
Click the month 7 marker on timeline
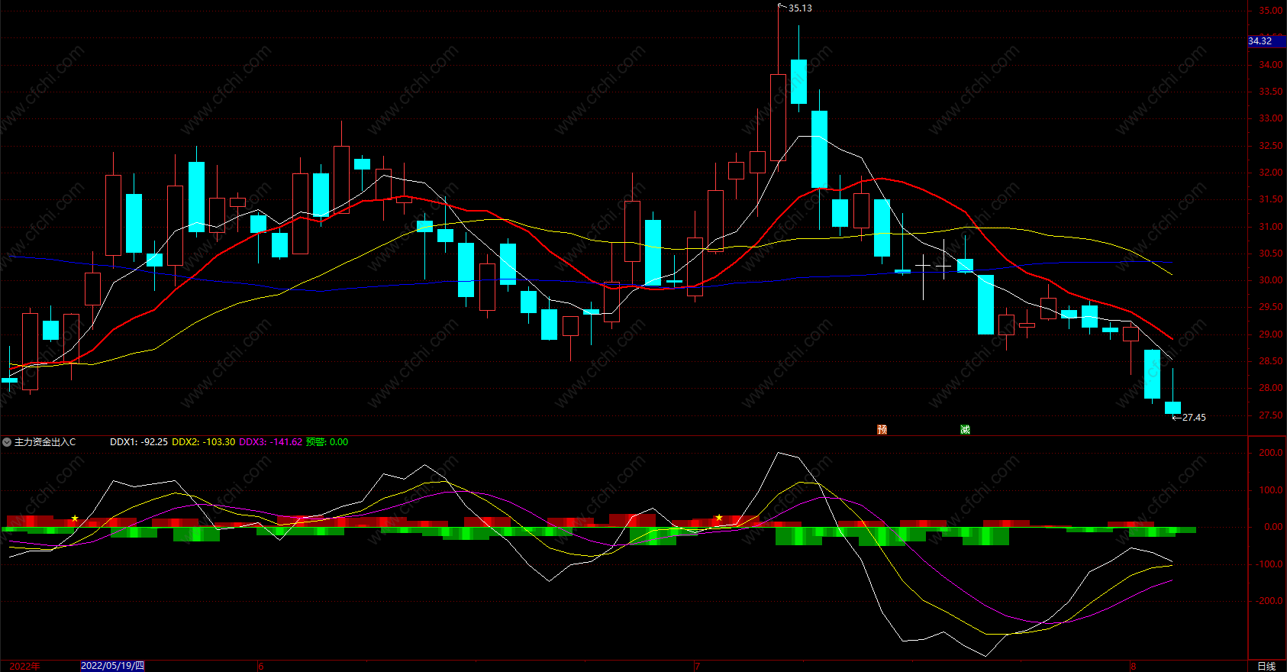697,666
